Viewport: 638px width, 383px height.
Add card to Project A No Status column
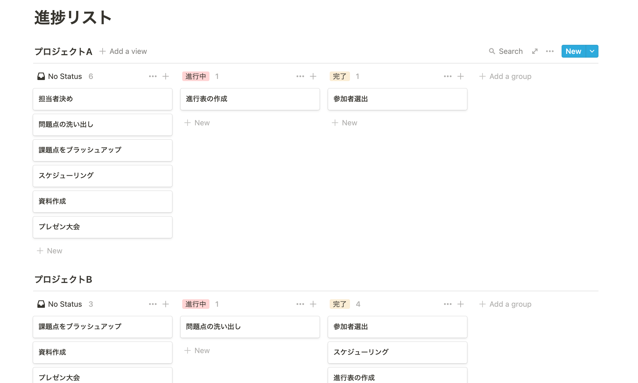[x=166, y=77]
